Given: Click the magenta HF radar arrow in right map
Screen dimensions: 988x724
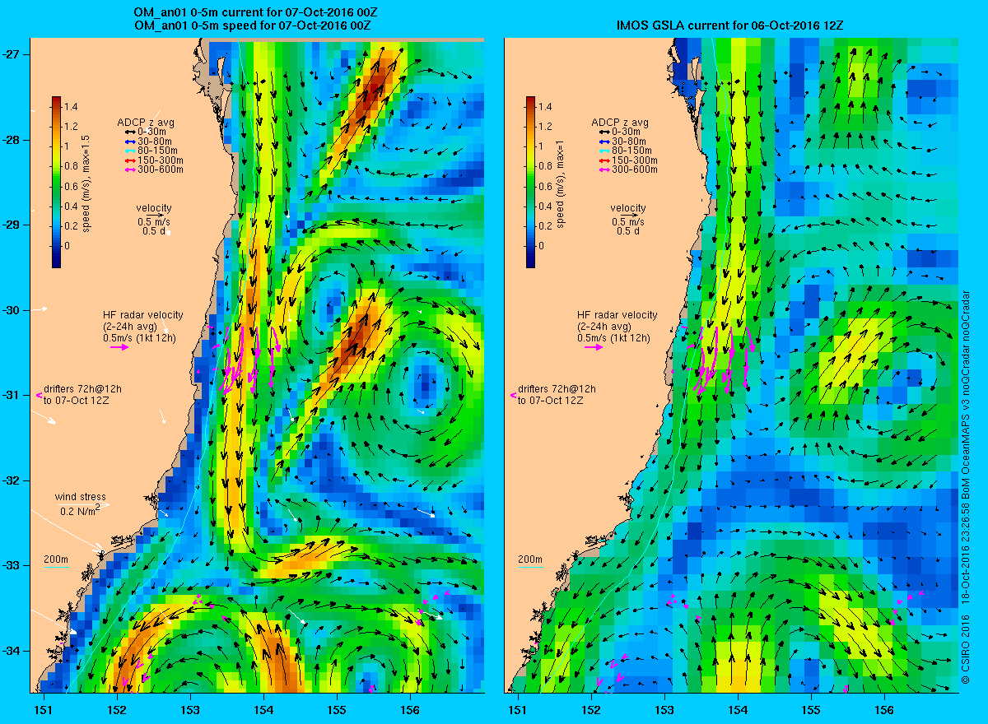Looking at the screenshot, I should point(594,347).
